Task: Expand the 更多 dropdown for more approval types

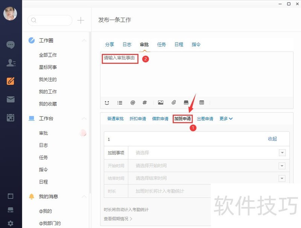Action: (225, 119)
